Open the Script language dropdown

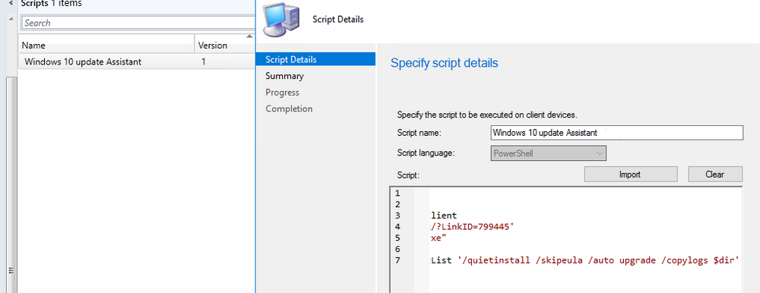tap(549, 153)
